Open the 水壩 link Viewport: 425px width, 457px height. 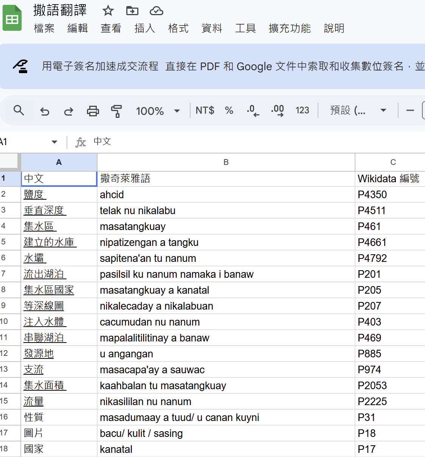[35, 258]
